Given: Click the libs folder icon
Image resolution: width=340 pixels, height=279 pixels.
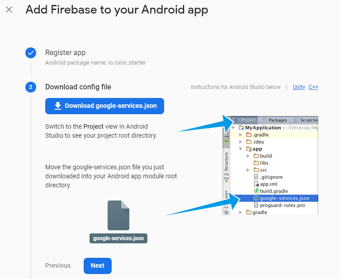Looking at the screenshot, I should 256,163.
